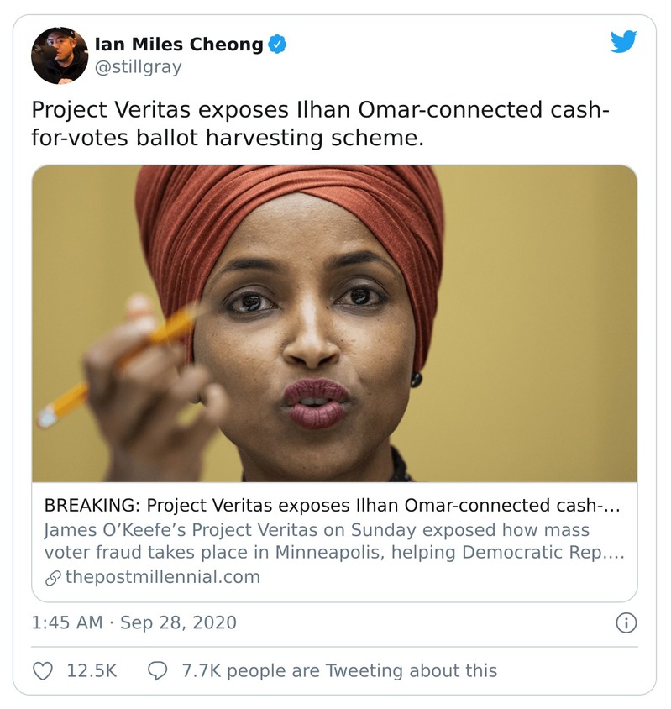Open the @stillgray handle link
671x709 pixels.
click(x=138, y=67)
